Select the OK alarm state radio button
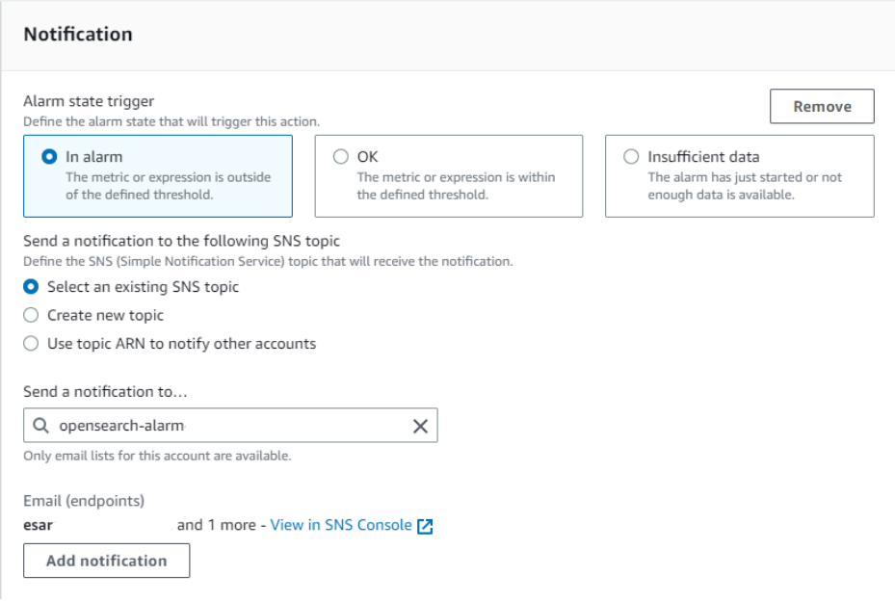The height and width of the screenshot is (602, 895). click(341, 156)
